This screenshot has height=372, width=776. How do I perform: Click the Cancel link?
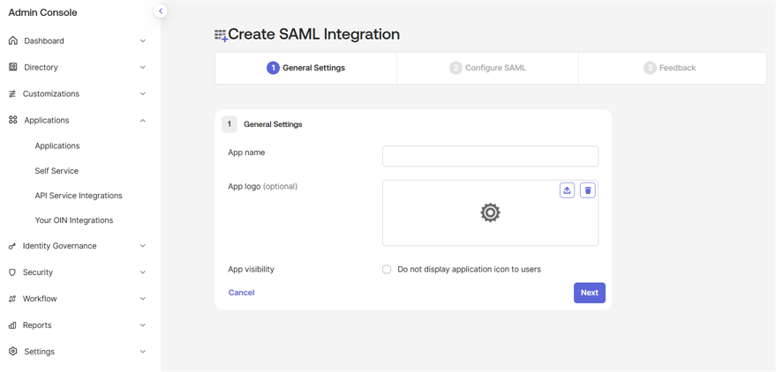tap(242, 293)
